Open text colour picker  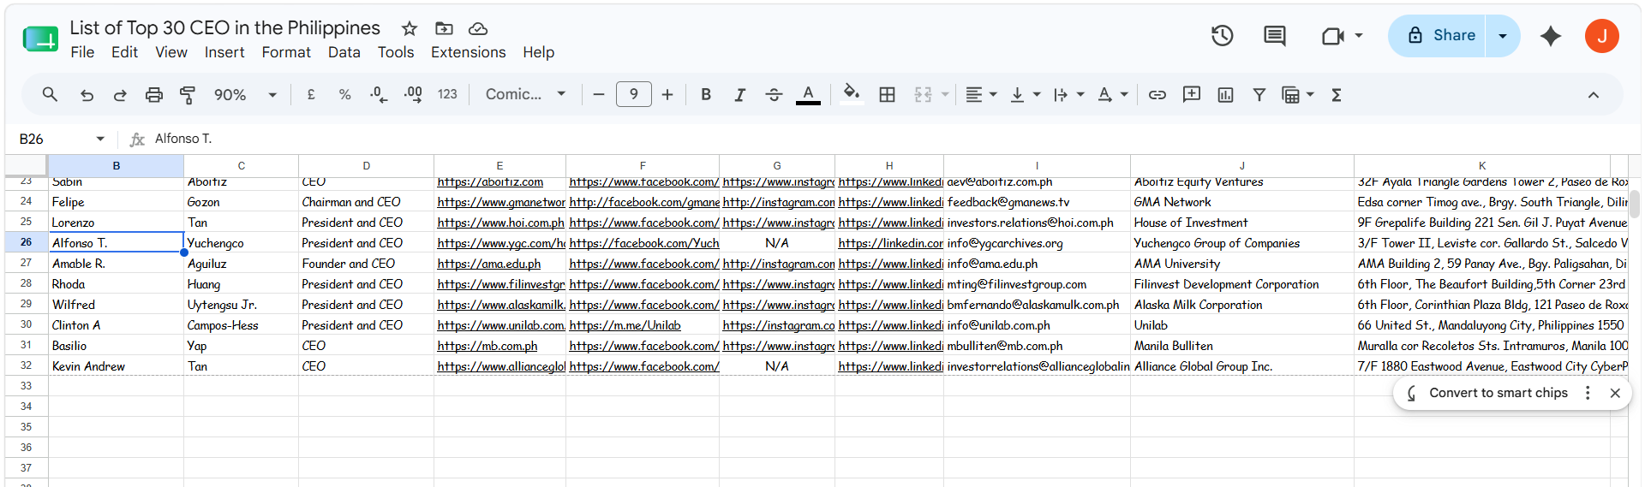pos(808,94)
